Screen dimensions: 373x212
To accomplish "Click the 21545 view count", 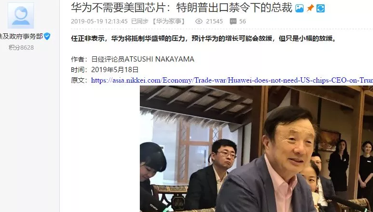I will [215, 21].
